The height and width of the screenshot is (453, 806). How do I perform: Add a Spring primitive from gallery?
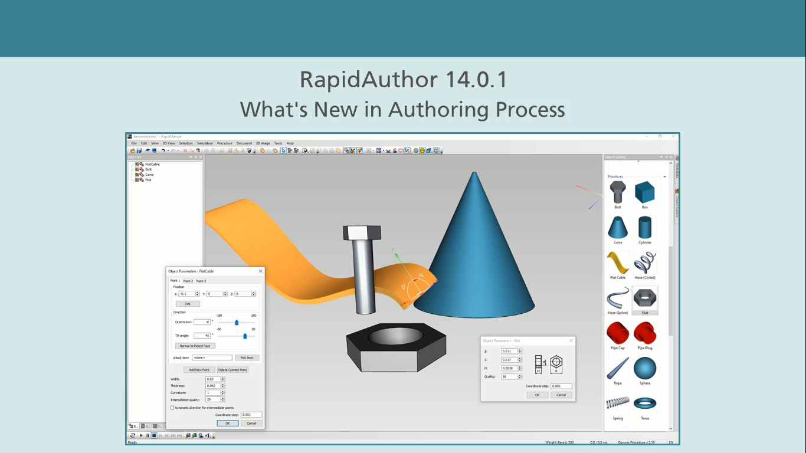pos(618,406)
